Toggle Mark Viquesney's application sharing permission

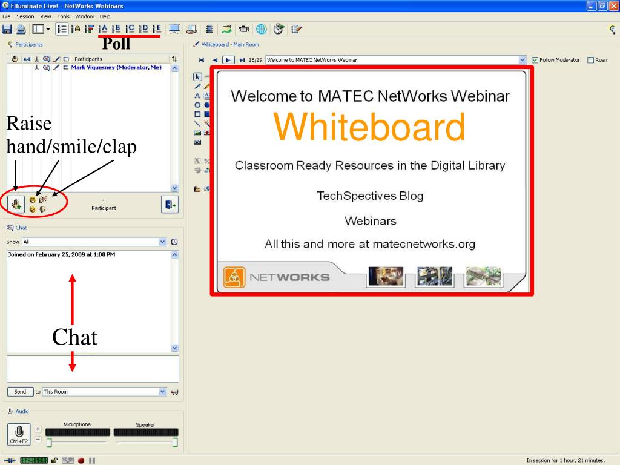[66, 68]
